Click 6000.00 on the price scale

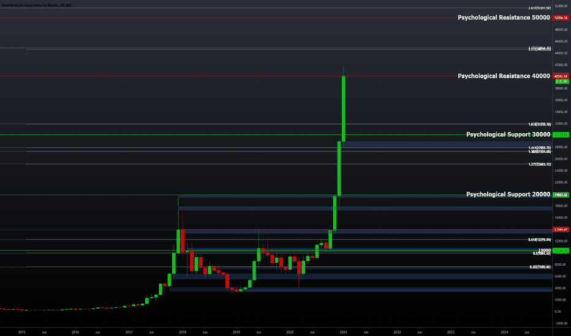[x=561, y=276]
